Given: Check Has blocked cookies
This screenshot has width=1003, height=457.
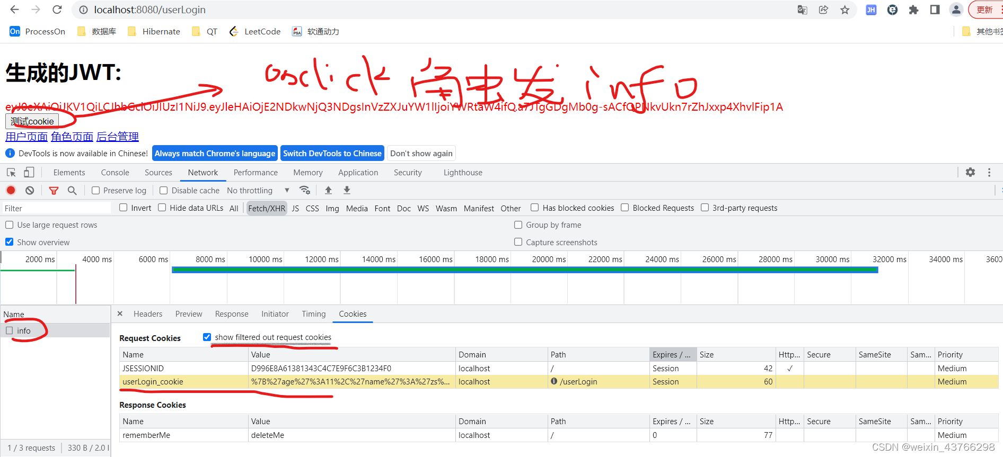Looking at the screenshot, I should pos(534,208).
